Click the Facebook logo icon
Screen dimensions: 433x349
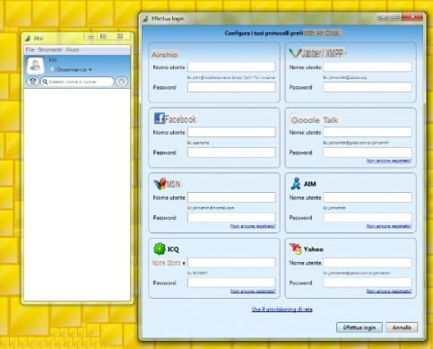point(160,118)
